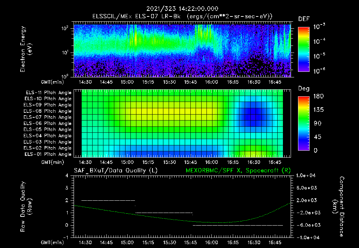Click the Electron Energy (eV) axis label
Image resolution: width=359 pixels, height=248 pixels.
26,49
